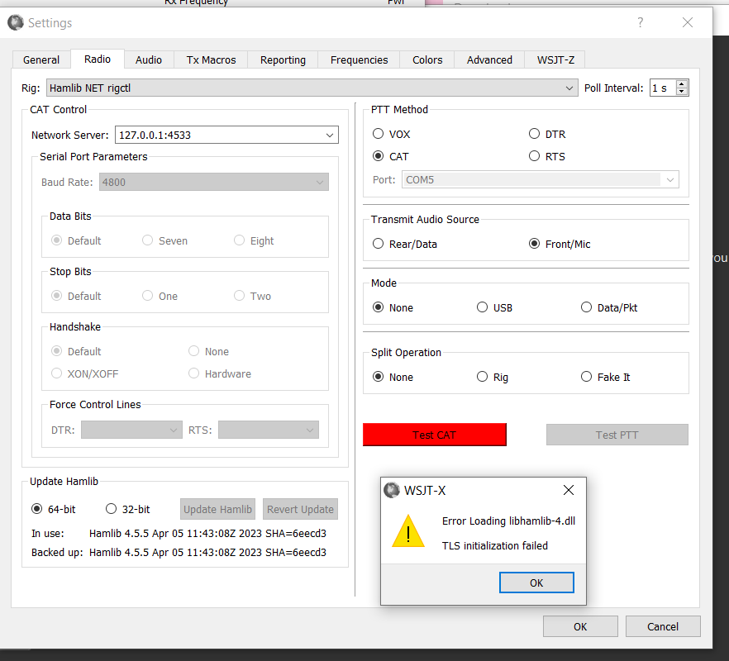Expand the Network Server dropdown arrow
This screenshot has width=729, height=661.
click(330, 136)
